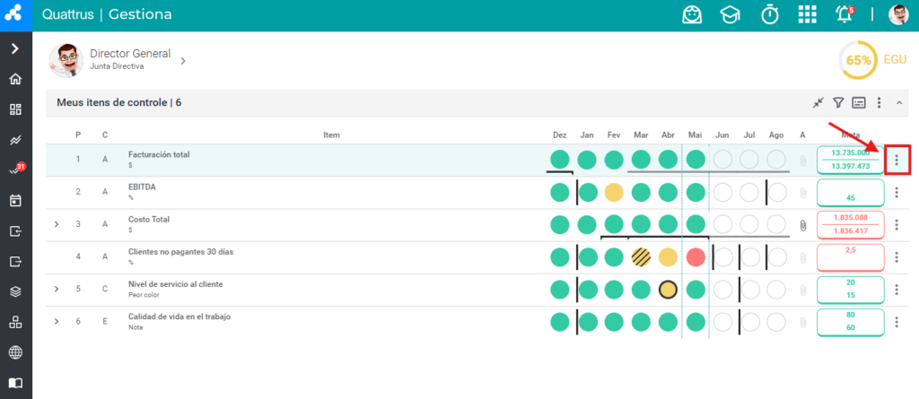The image size is (919, 399).
Task: Open tasks icon with 31 badge
Action: [x=17, y=169]
